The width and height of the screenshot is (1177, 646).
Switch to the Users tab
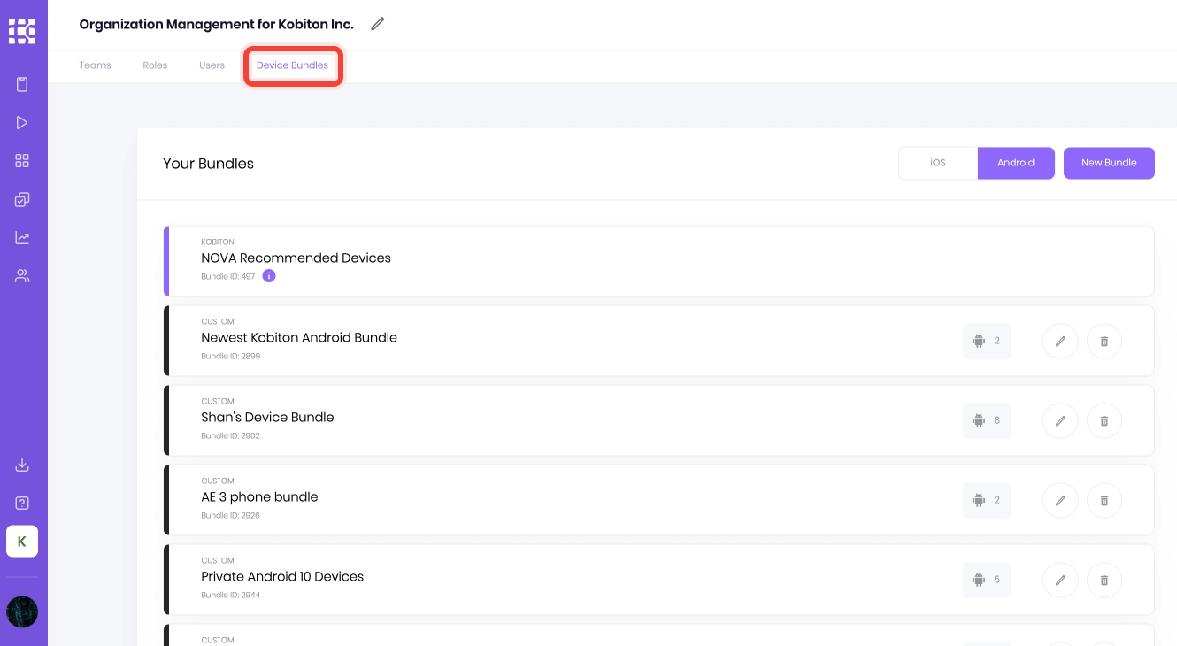click(x=212, y=65)
